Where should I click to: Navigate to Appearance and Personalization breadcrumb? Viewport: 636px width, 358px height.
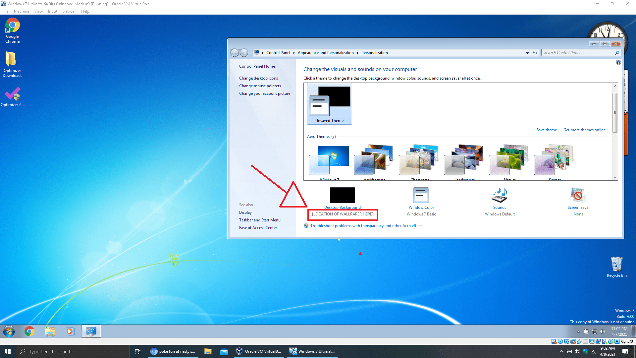coord(326,53)
